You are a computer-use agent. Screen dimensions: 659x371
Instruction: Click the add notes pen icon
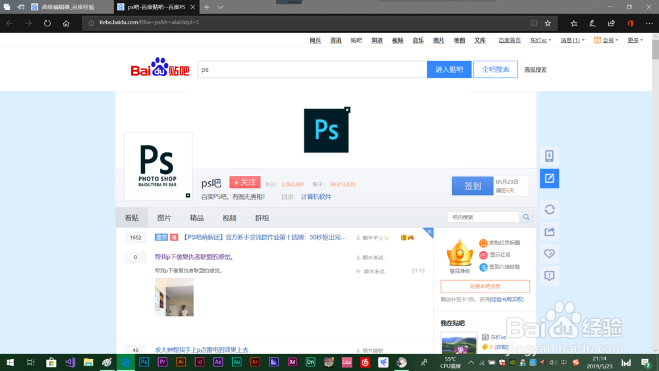point(592,23)
